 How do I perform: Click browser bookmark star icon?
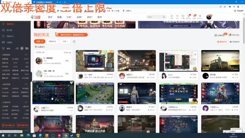coord(225,6)
